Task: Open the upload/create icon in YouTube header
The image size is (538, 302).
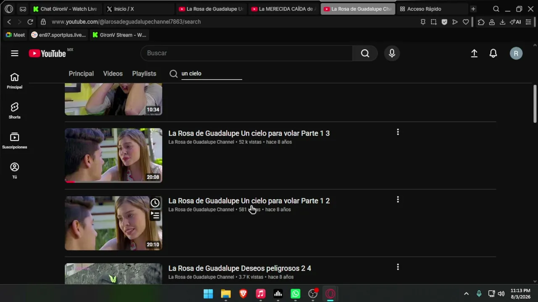Action: pos(474,53)
